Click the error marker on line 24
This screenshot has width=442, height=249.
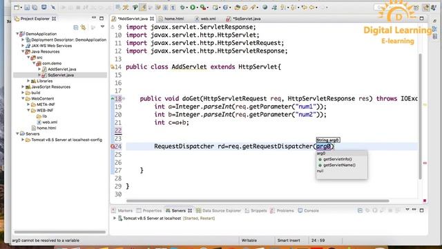[113, 147]
